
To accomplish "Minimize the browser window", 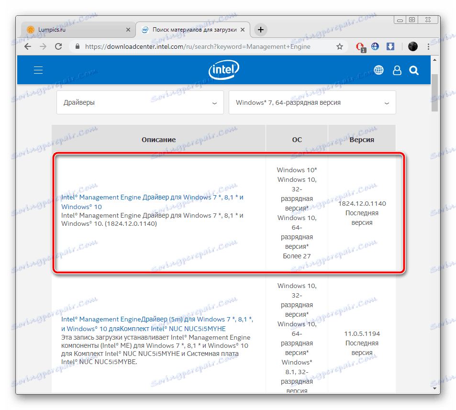I will 400,20.
